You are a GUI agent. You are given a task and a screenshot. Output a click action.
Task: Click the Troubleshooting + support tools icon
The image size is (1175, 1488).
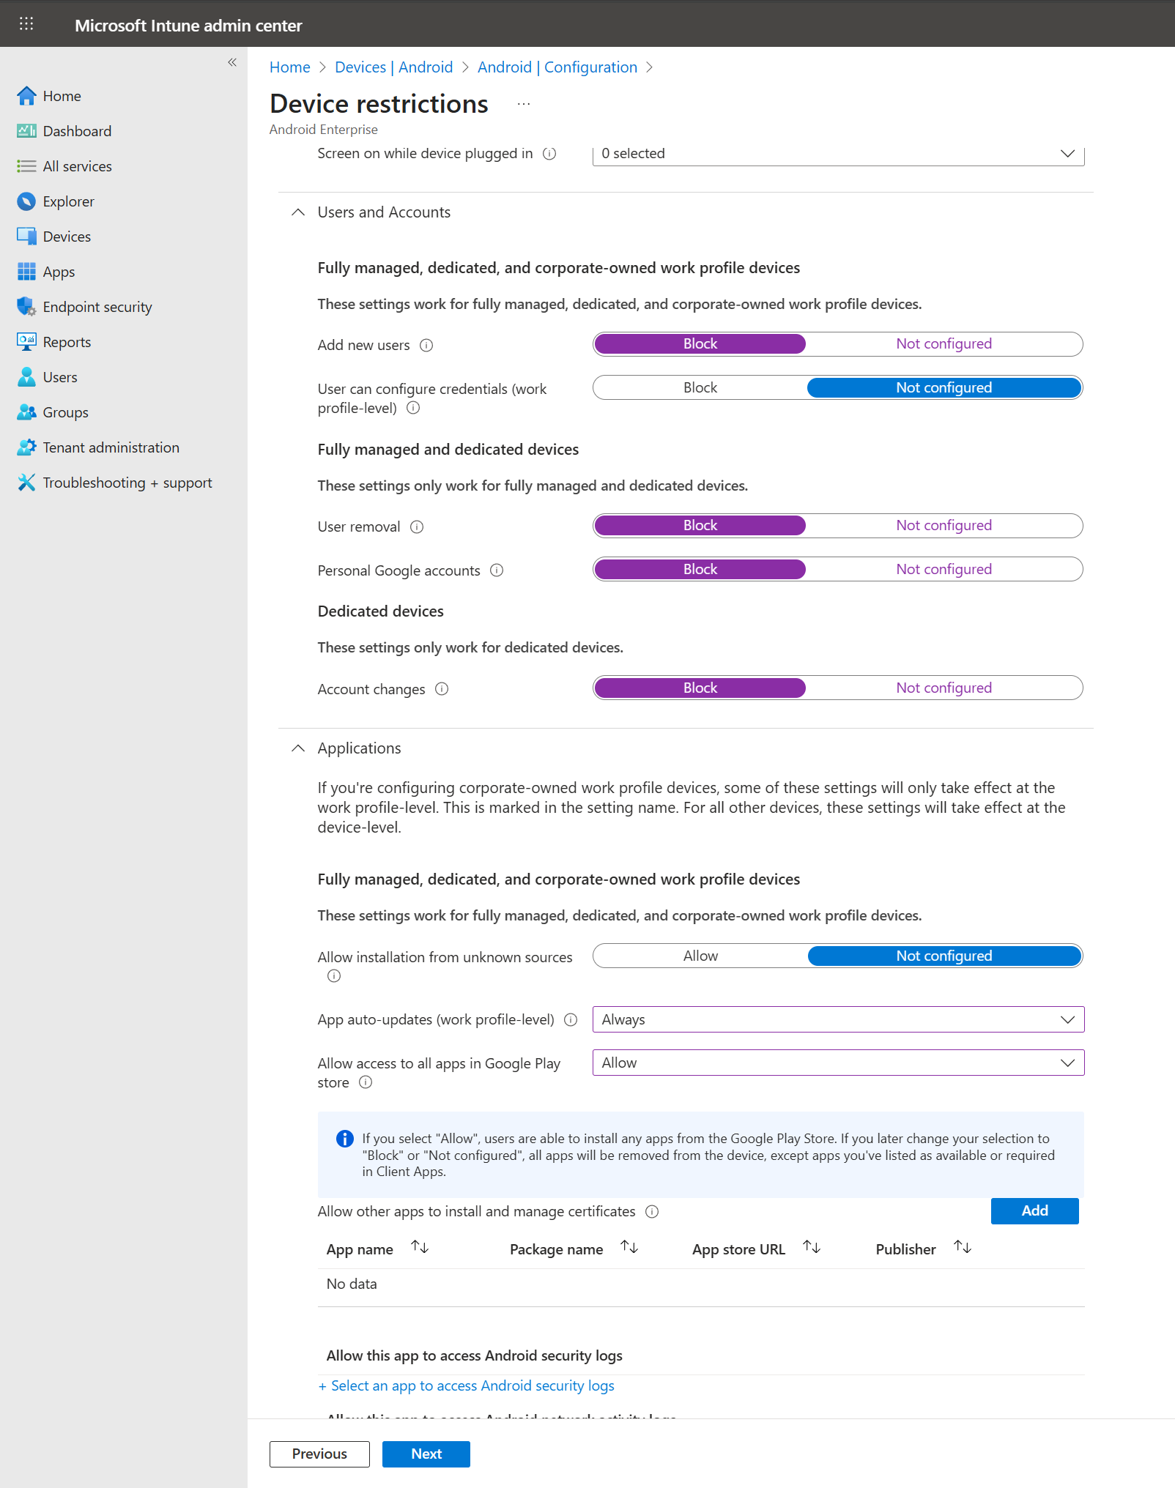[26, 483]
